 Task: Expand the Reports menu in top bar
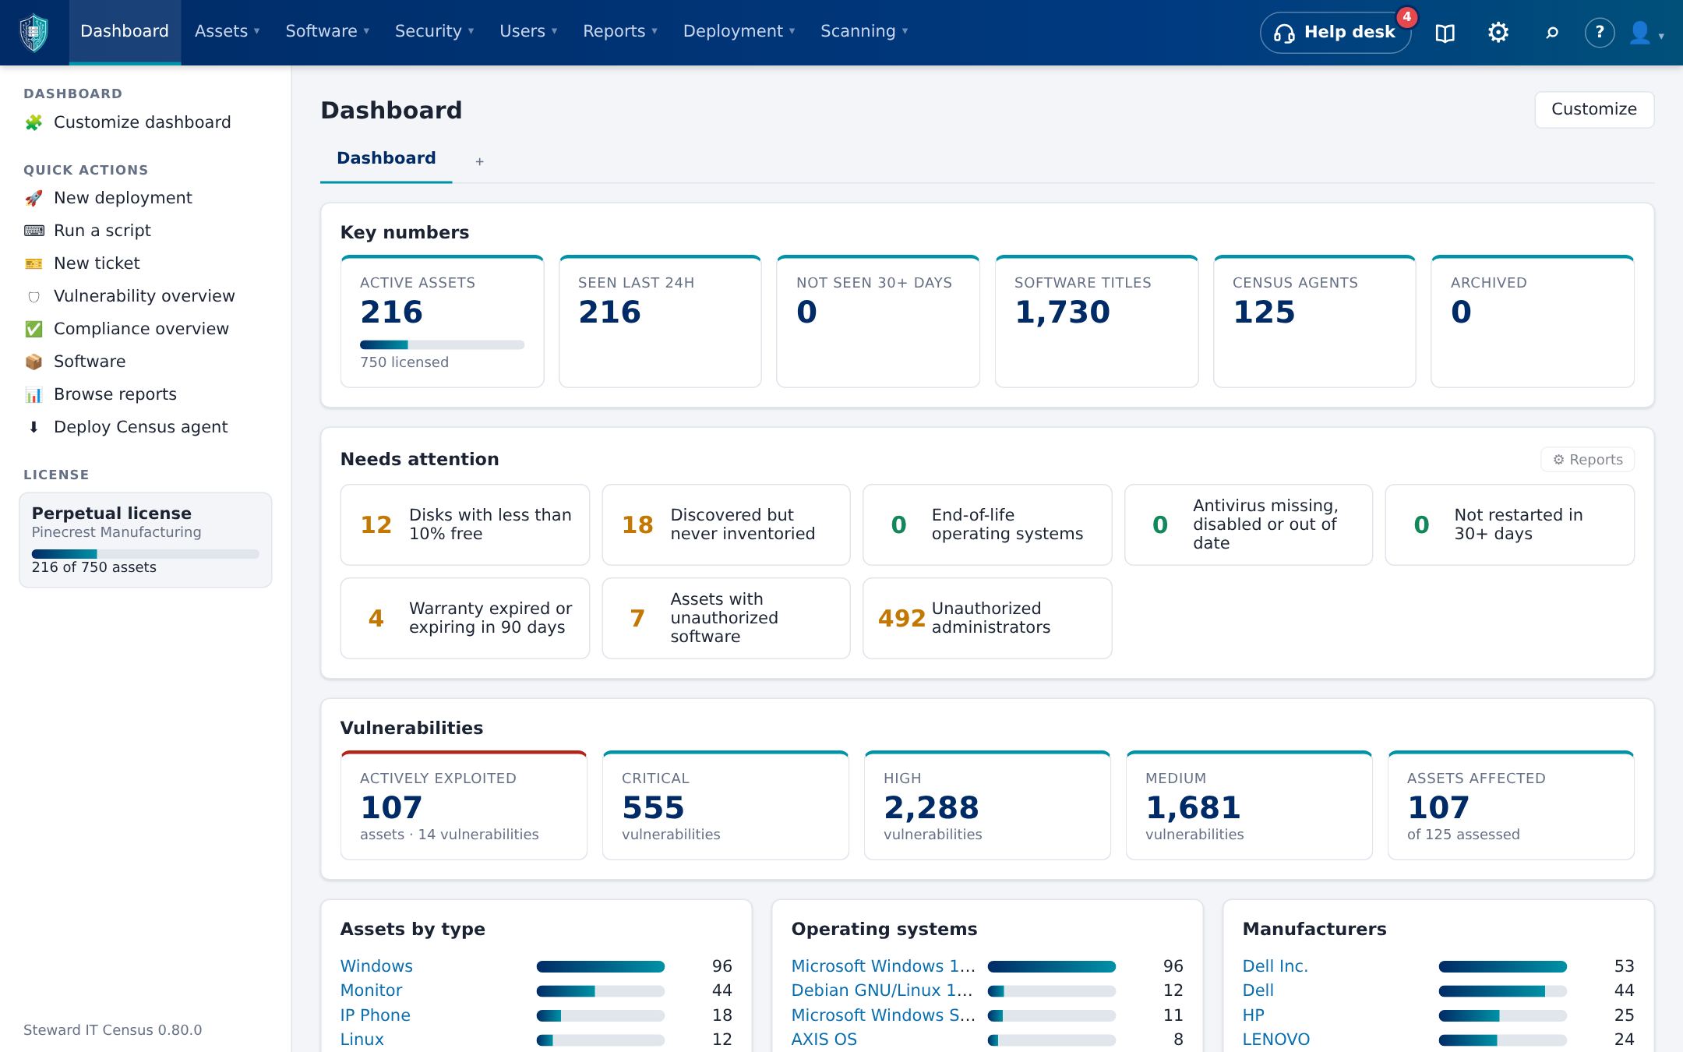click(x=620, y=31)
